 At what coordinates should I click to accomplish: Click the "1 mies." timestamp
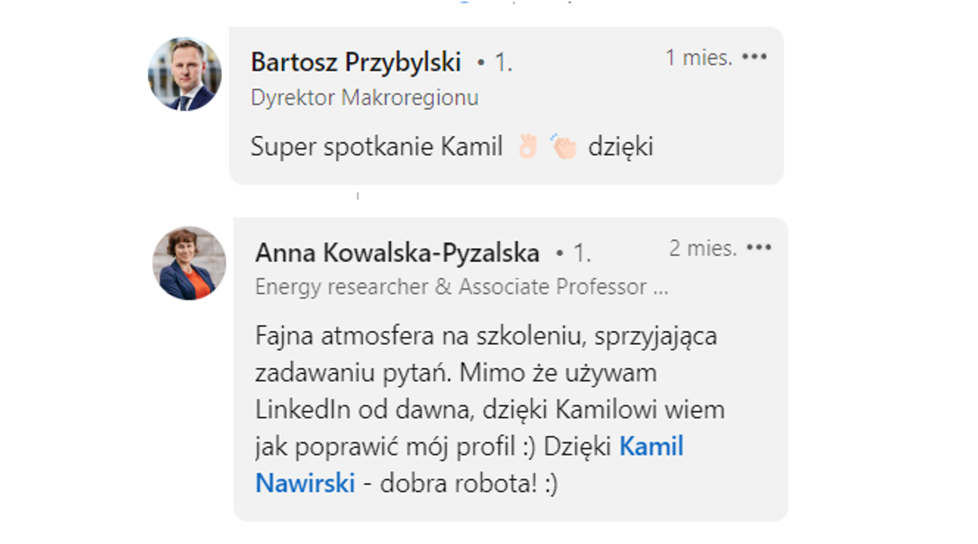(x=698, y=57)
